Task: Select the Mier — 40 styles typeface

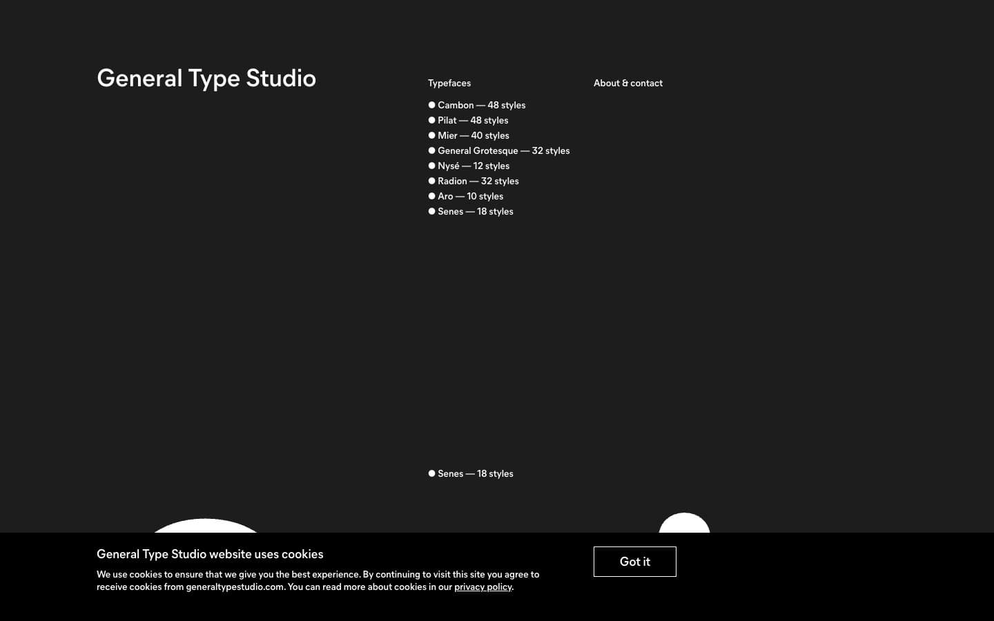Action: 473,135
